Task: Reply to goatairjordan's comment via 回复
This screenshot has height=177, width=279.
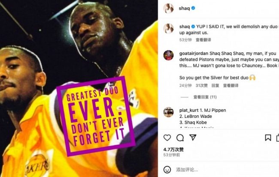Action: 215,86
